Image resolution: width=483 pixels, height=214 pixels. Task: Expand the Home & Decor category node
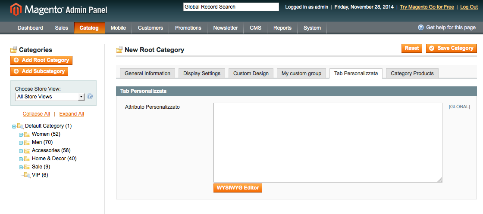pyautogui.click(x=21, y=159)
